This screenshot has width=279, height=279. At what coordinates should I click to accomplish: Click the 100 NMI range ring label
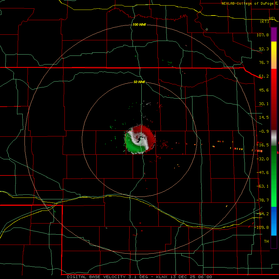[139, 24]
